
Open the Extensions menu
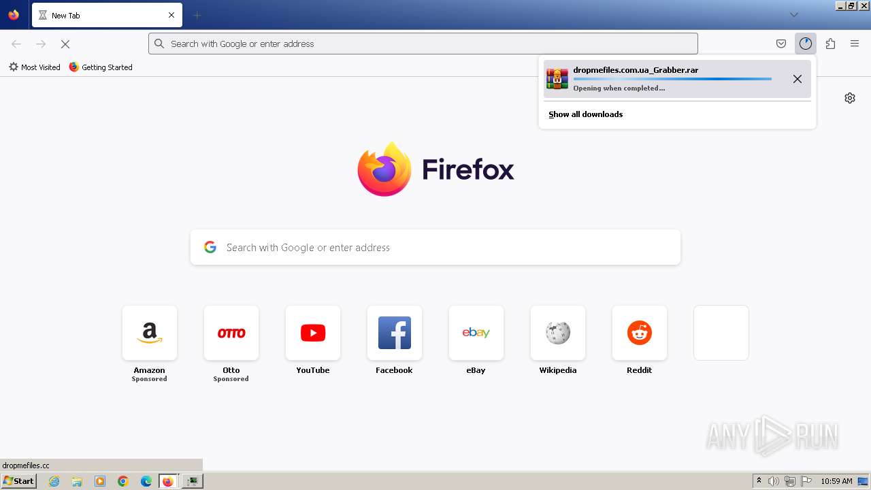tap(830, 44)
